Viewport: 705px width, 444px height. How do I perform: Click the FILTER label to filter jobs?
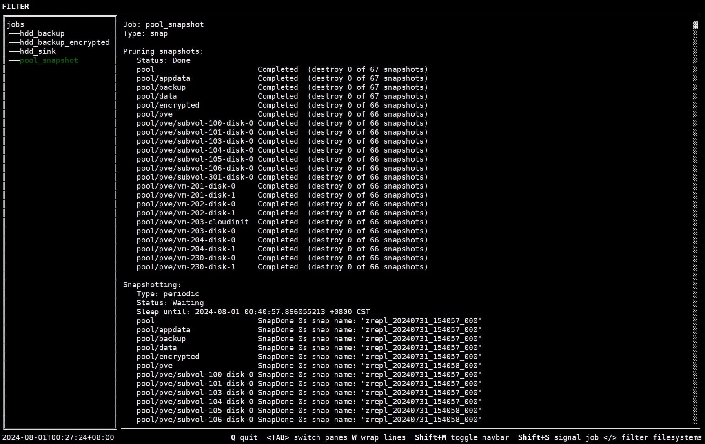[x=16, y=6]
